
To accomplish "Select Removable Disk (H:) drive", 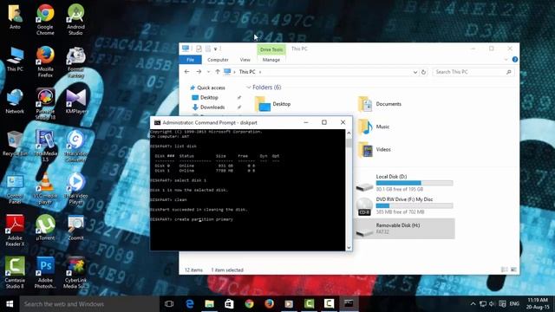I will [404, 229].
